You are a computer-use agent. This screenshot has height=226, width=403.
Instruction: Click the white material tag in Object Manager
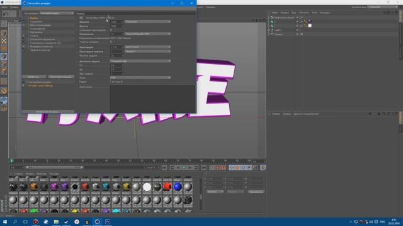(310, 25)
